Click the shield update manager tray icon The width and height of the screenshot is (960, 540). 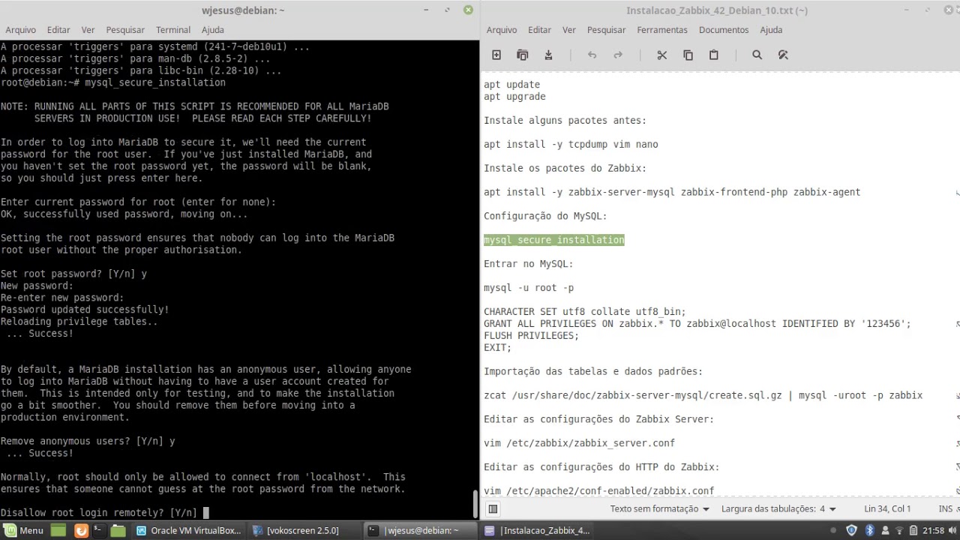(x=851, y=530)
